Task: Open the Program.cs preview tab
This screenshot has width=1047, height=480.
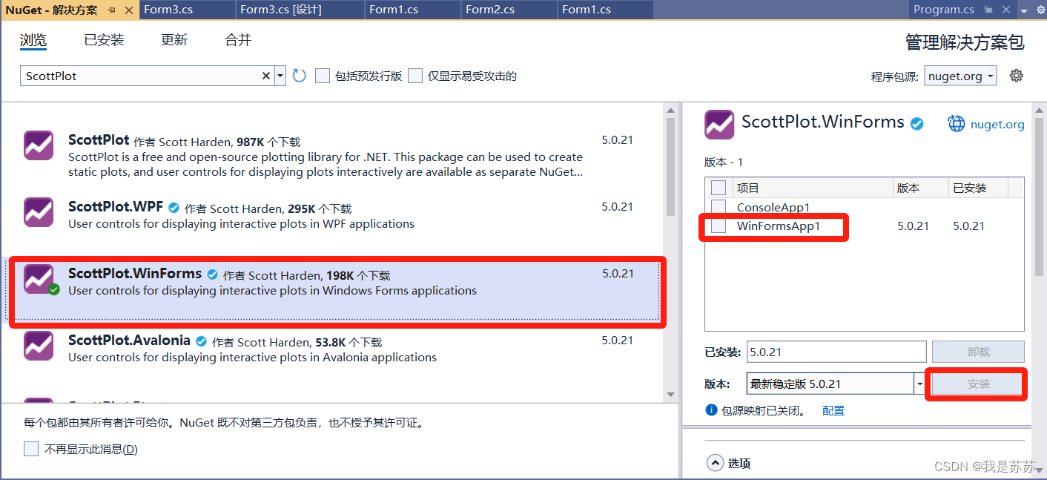Action: (943, 10)
